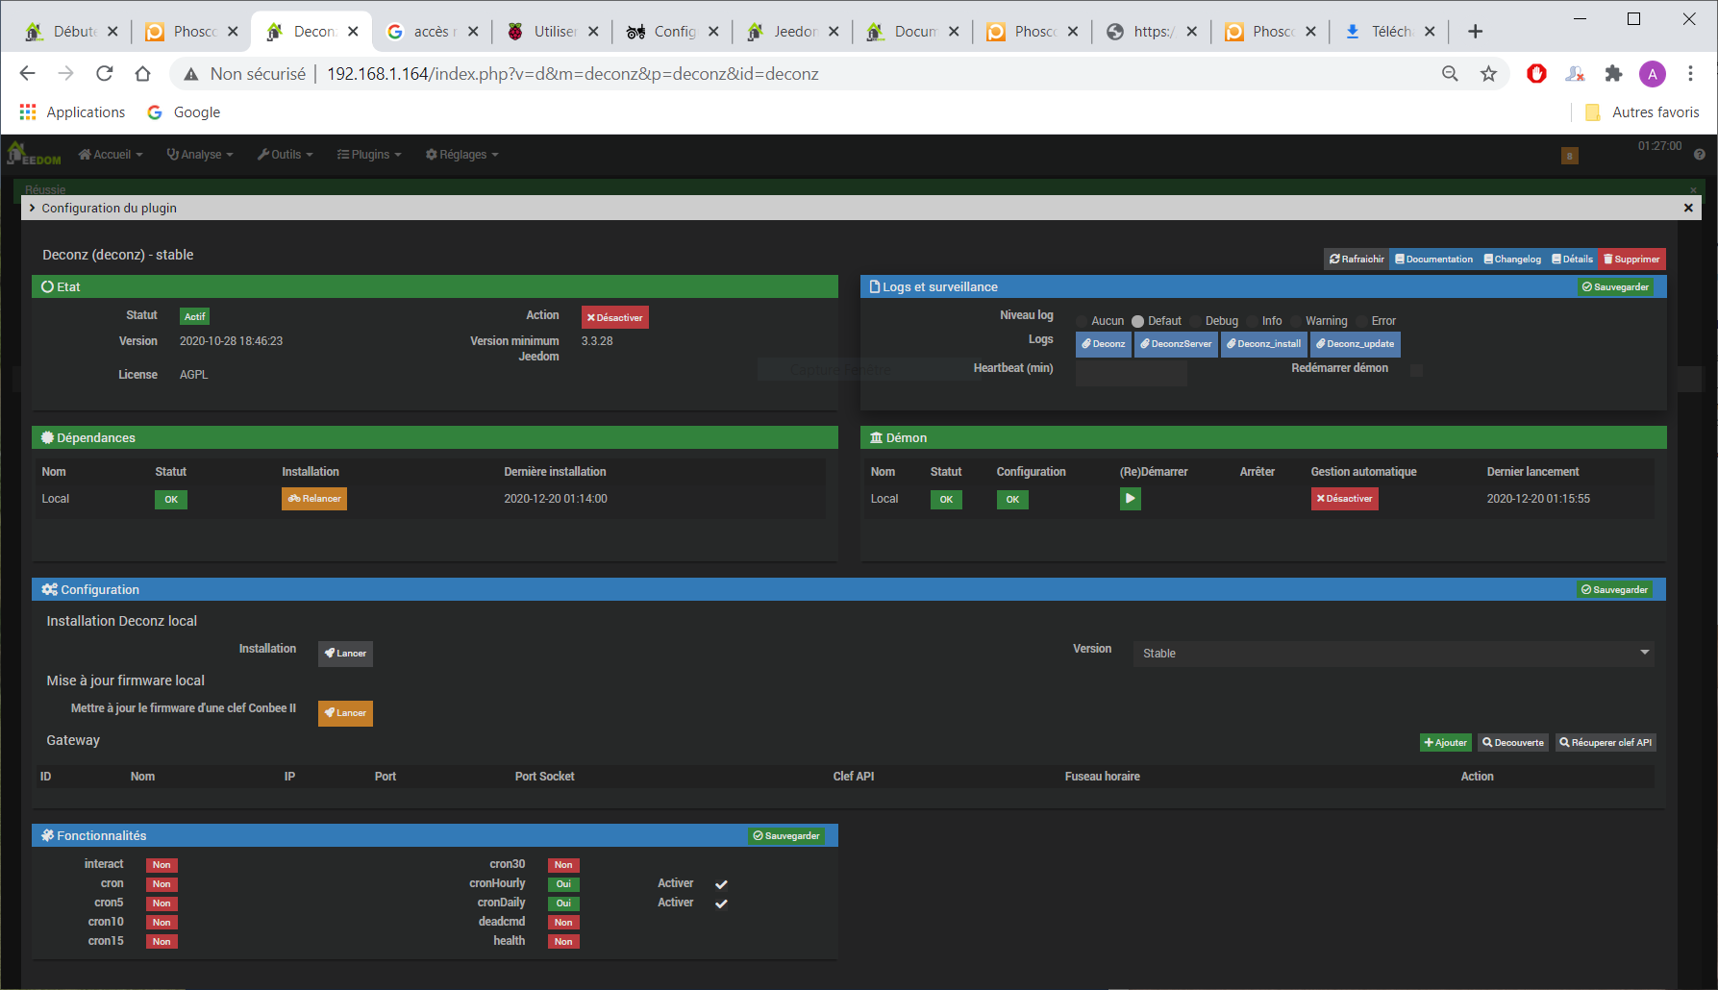Bookmark this page with the star icon
Viewport: 1718px width, 990px height.
[x=1488, y=73]
